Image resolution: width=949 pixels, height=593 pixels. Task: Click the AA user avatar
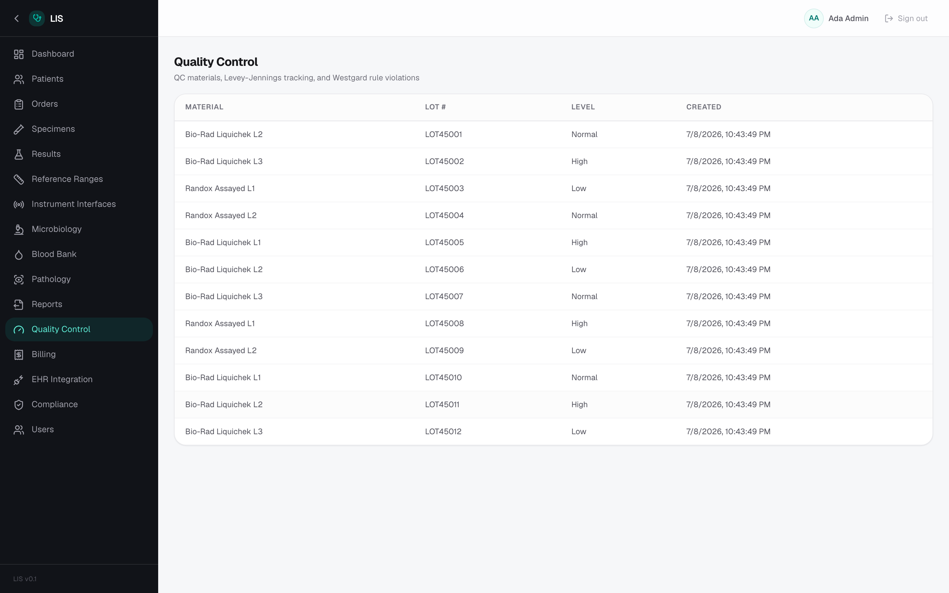814,18
